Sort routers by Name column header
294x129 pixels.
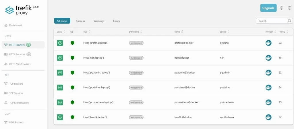click(x=179, y=32)
